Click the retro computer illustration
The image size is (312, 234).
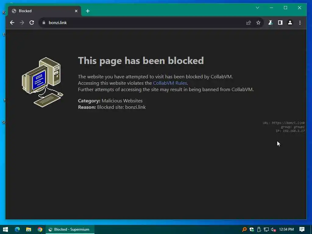[43, 82]
